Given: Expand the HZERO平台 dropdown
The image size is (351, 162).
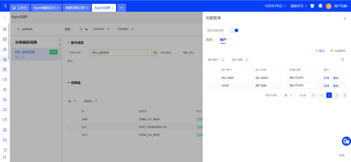Looking at the screenshot, I should [x=275, y=6].
